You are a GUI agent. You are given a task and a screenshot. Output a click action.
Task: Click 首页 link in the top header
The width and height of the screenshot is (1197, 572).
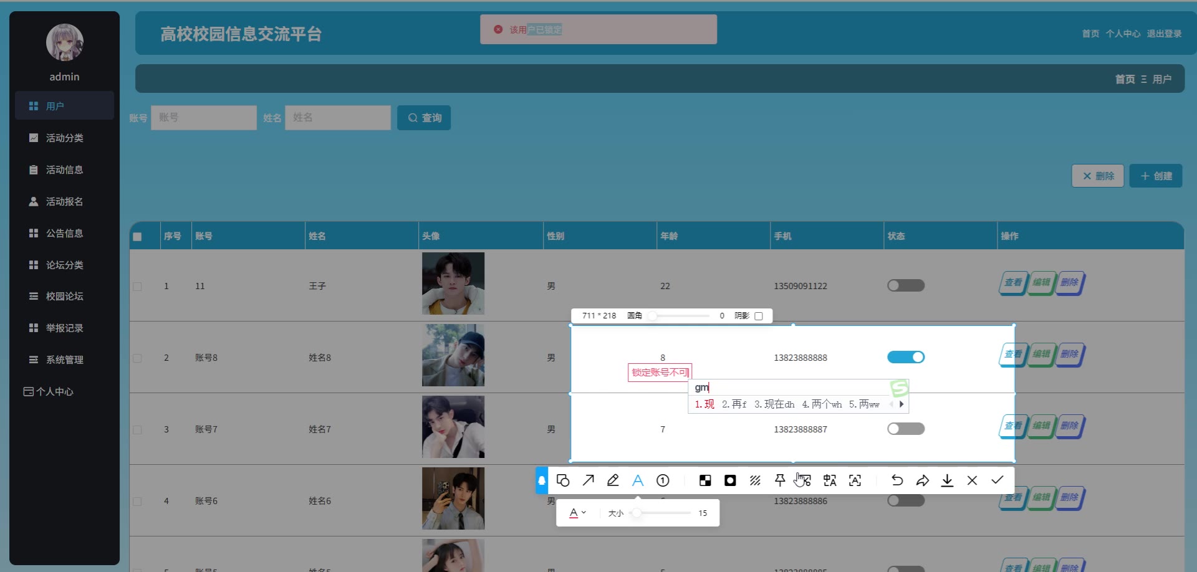[x=1090, y=34]
